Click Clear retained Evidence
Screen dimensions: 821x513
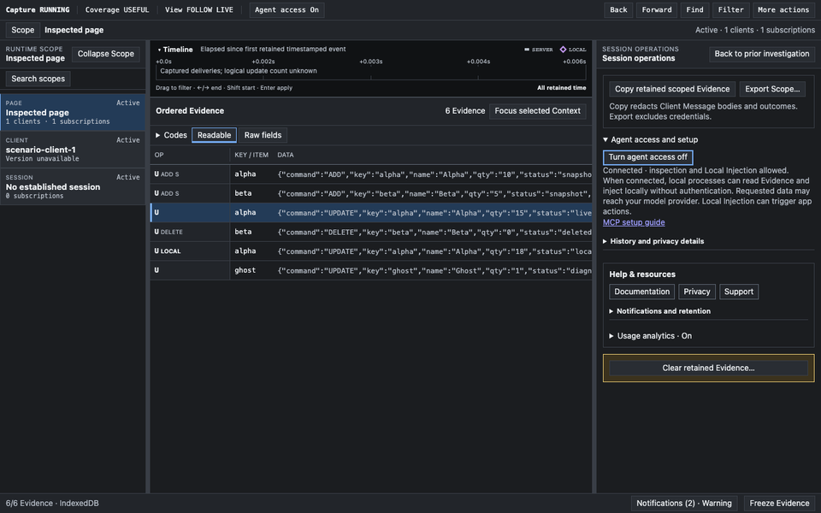coord(708,368)
